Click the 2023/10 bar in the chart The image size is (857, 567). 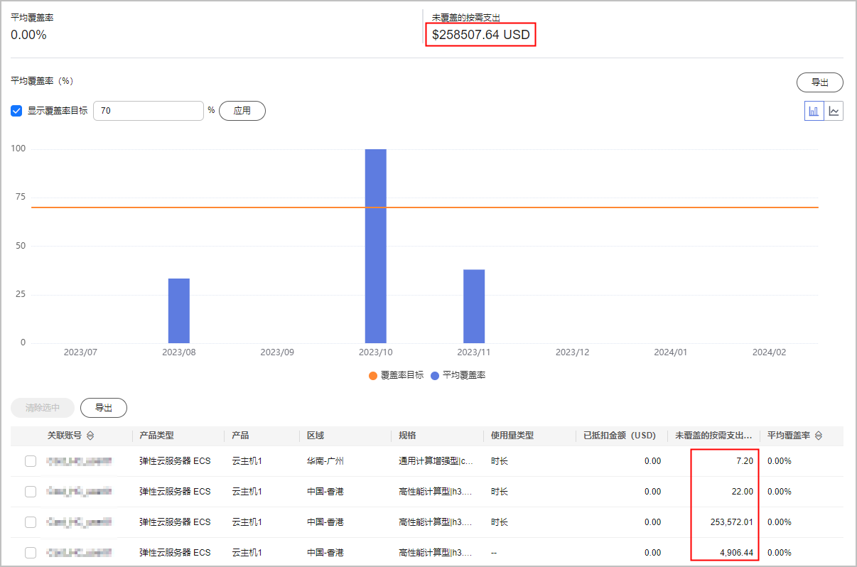coord(375,246)
